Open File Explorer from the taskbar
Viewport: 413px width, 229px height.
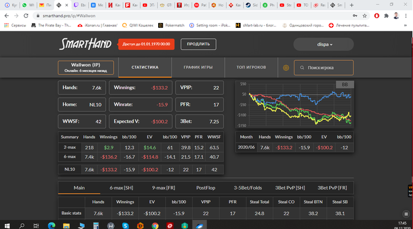pos(66,225)
